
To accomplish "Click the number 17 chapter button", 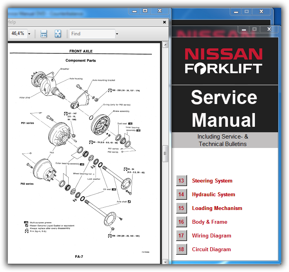I will click(x=182, y=235).
